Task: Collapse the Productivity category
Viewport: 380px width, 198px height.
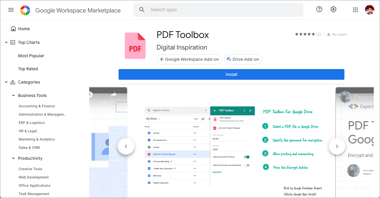Action: pos(13,158)
